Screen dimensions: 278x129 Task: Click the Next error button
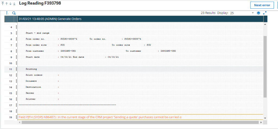(x=262, y=5)
